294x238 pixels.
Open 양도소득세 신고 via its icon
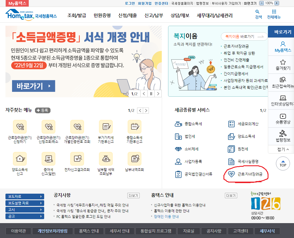click(20, 159)
